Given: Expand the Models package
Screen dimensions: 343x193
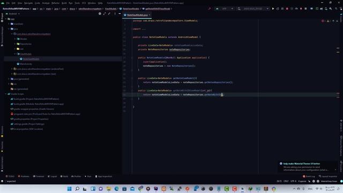Looking at the screenshot, I should click(x=15, y=39).
